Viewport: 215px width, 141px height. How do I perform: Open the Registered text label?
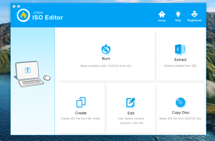pos(194,20)
